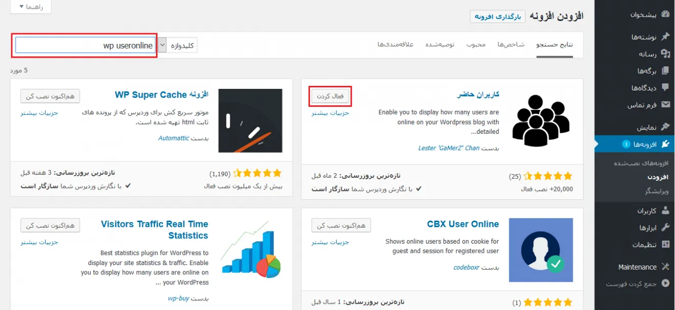Click بیش از یک میلیون نصب فعال text
Image resolution: width=675 pixels, height=310 pixels.
(x=243, y=186)
